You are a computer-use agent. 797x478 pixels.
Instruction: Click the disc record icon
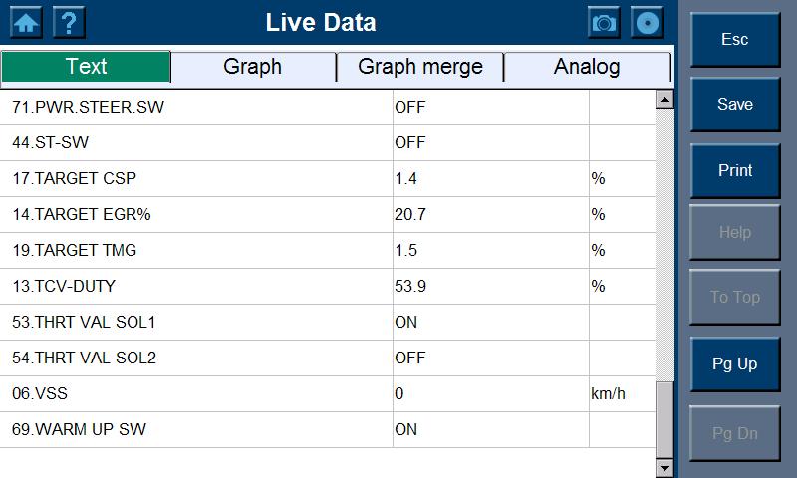(x=648, y=22)
